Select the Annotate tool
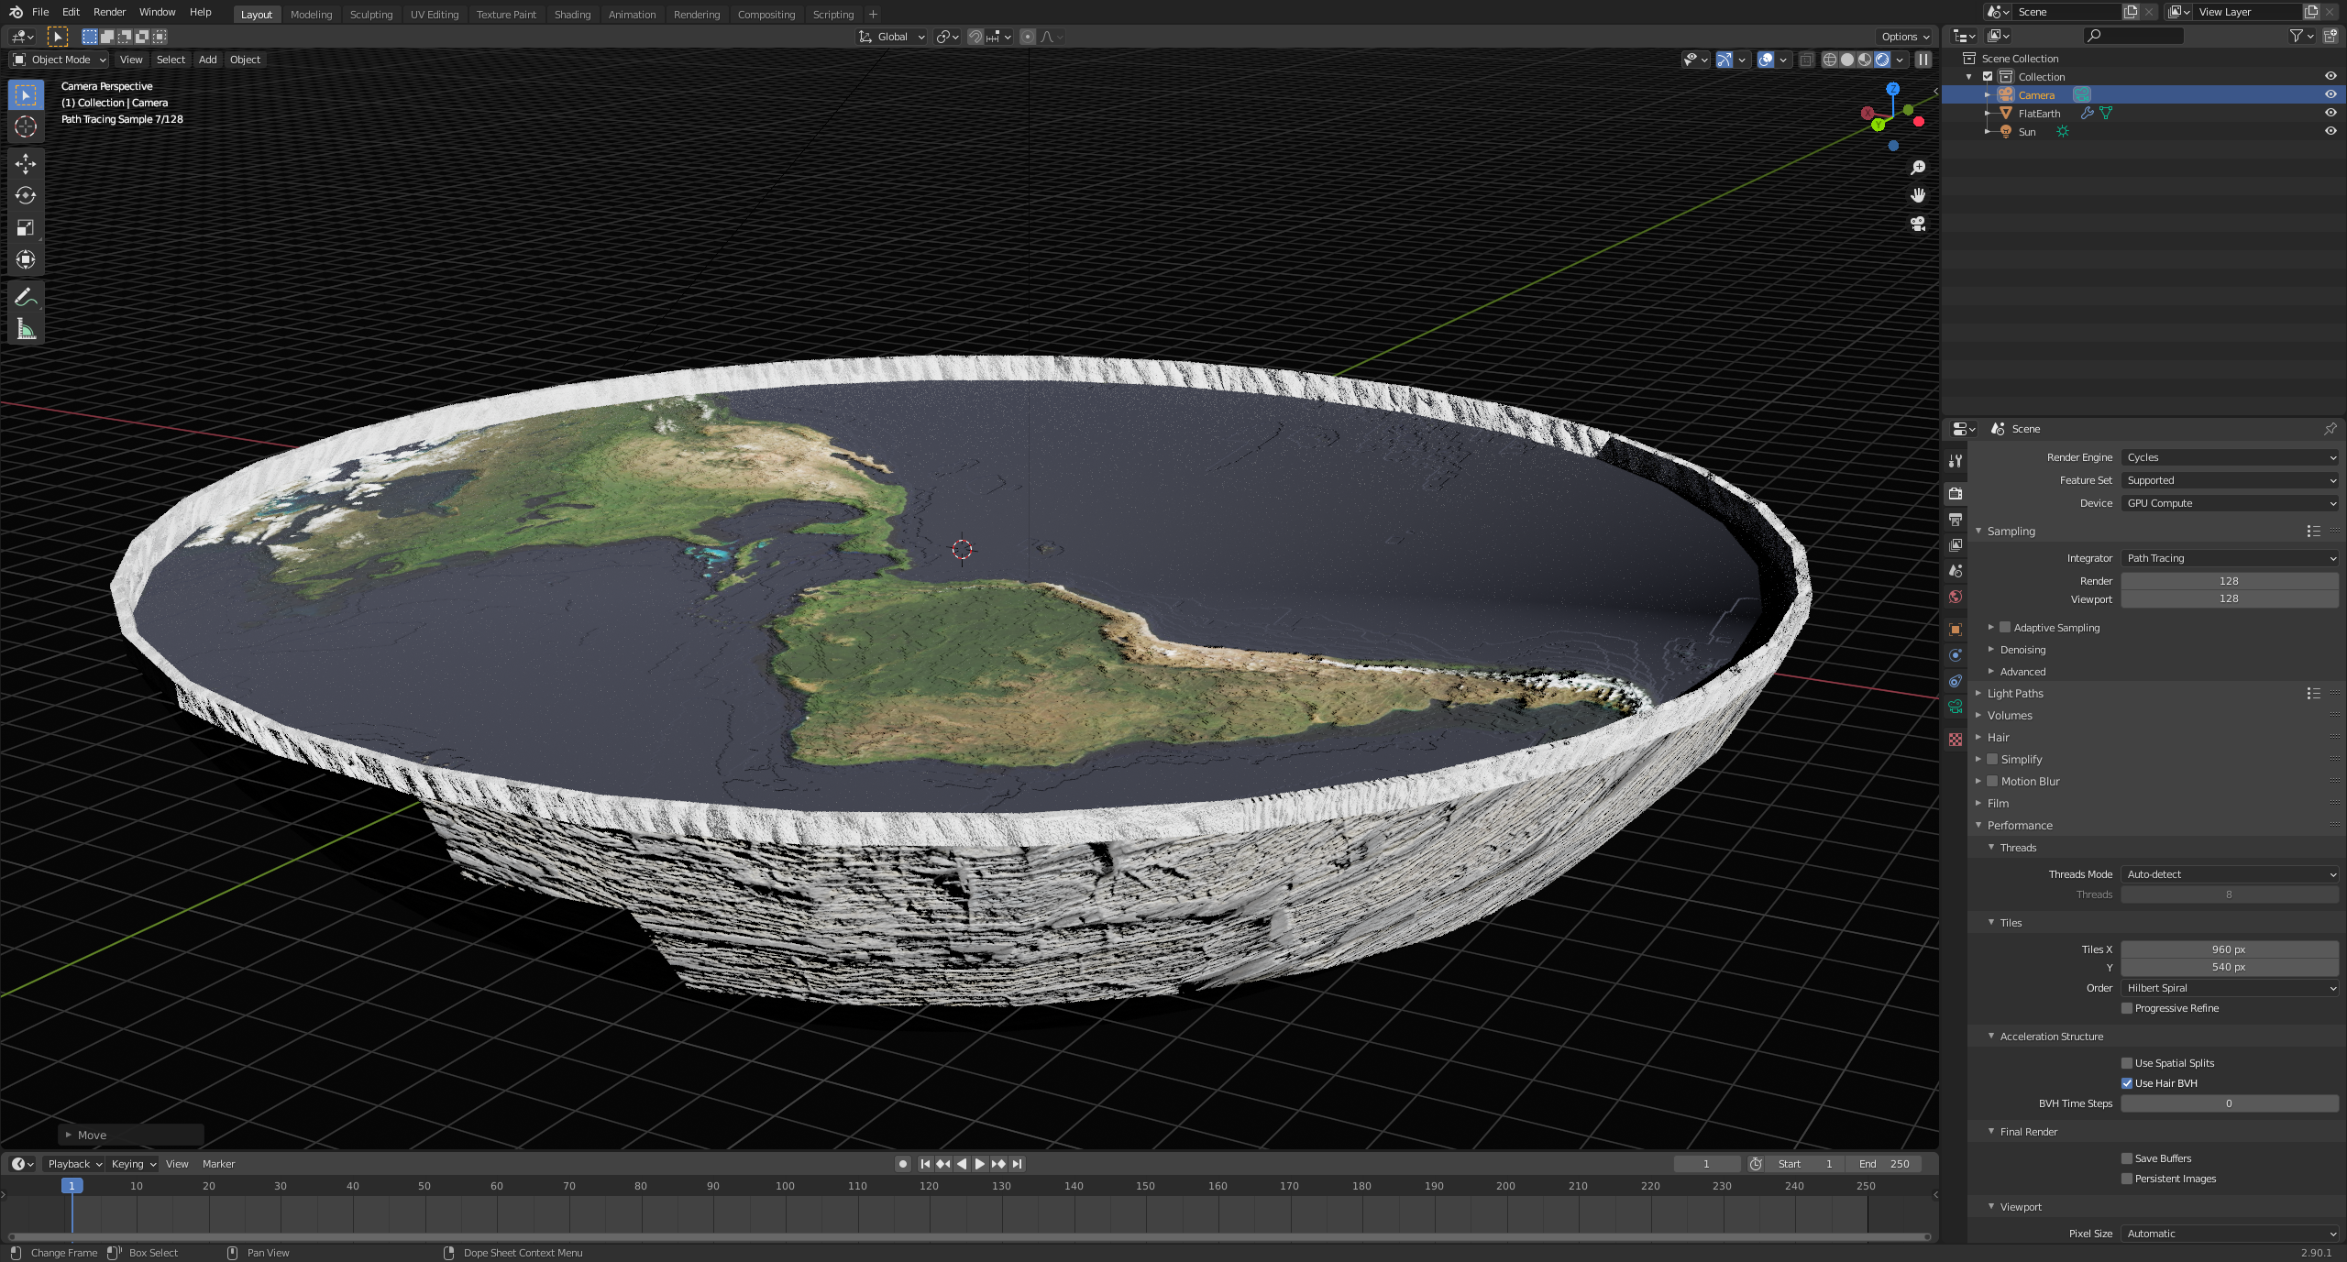 pos(26,296)
